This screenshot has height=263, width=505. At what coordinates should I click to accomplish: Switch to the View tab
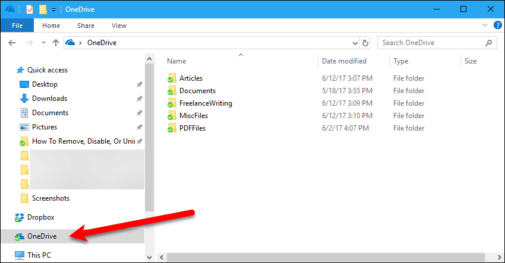pos(119,26)
